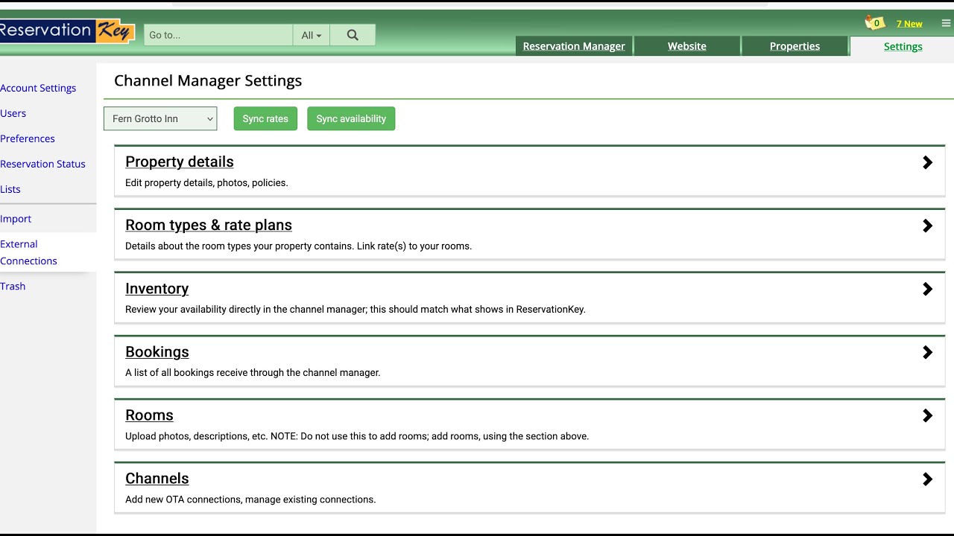
Task: Expand Property details chevron arrow
Action: pyautogui.click(x=927, y=162)
